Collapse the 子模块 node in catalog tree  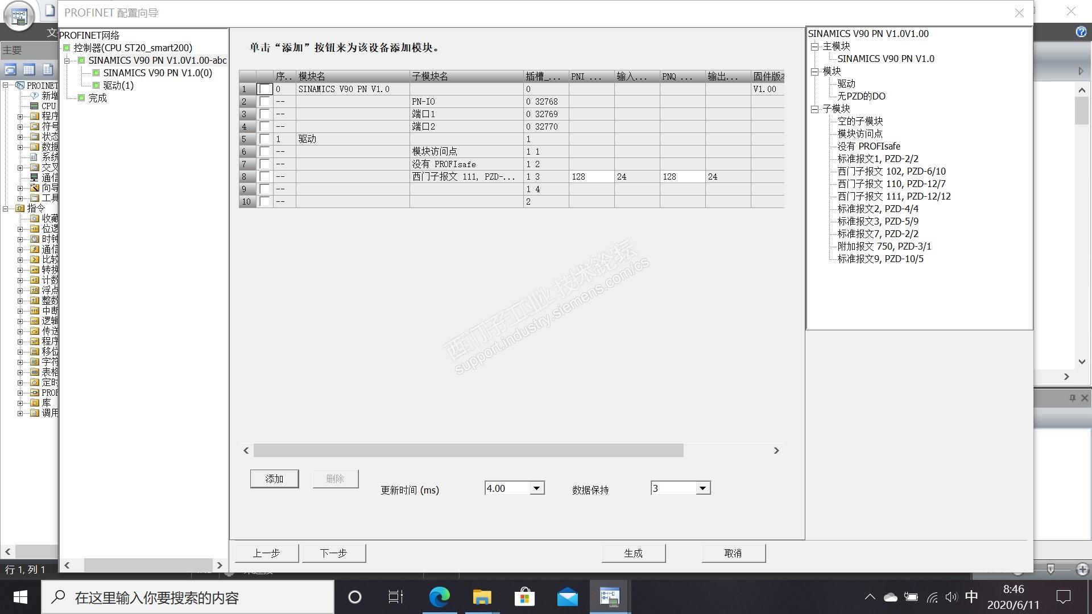coord(814,109)
